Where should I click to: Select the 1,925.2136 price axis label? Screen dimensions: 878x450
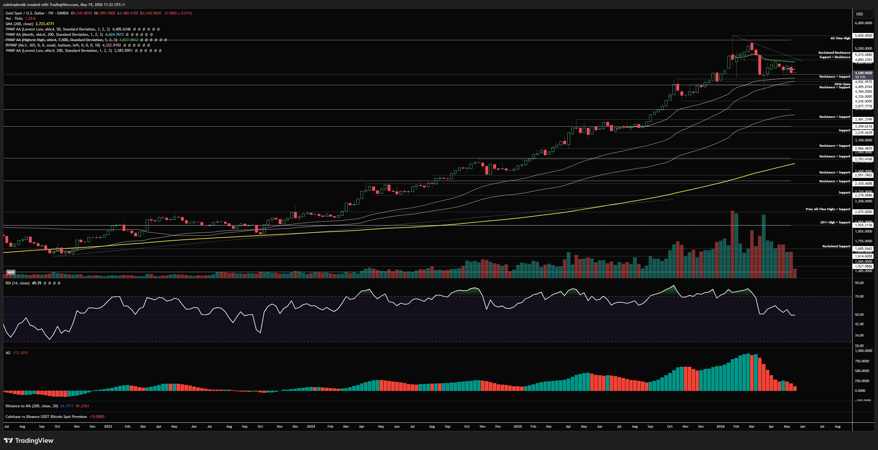coord(863,225)
